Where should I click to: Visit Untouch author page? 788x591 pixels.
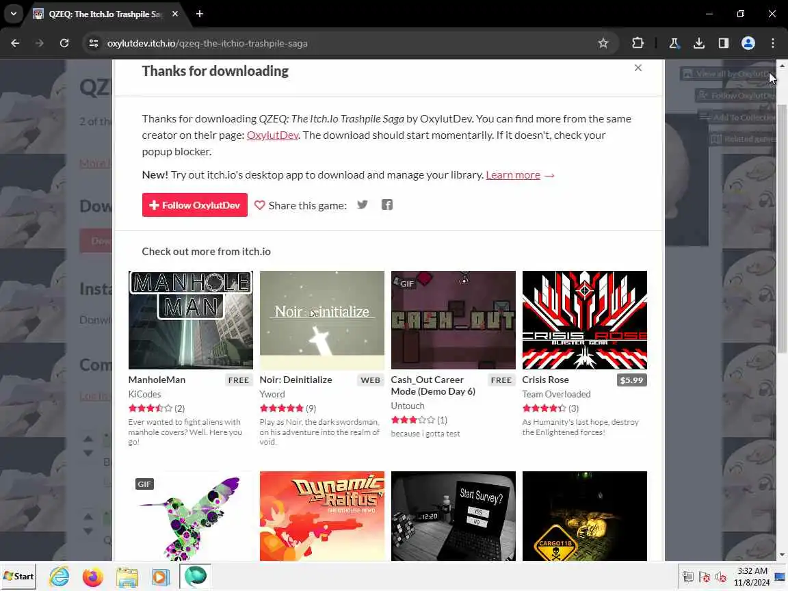coord(408,406)
